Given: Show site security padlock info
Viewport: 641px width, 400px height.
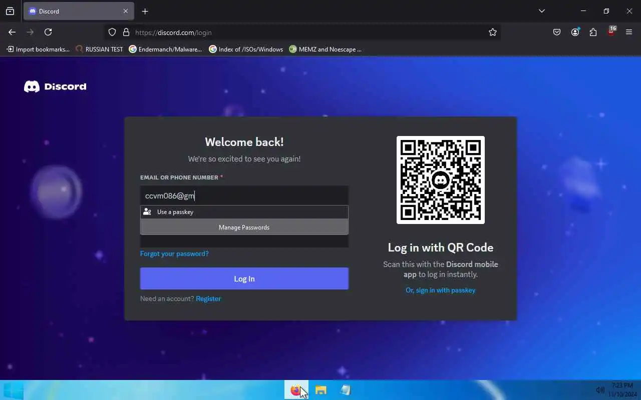Looking at the screenshot, I should (126, 32).
